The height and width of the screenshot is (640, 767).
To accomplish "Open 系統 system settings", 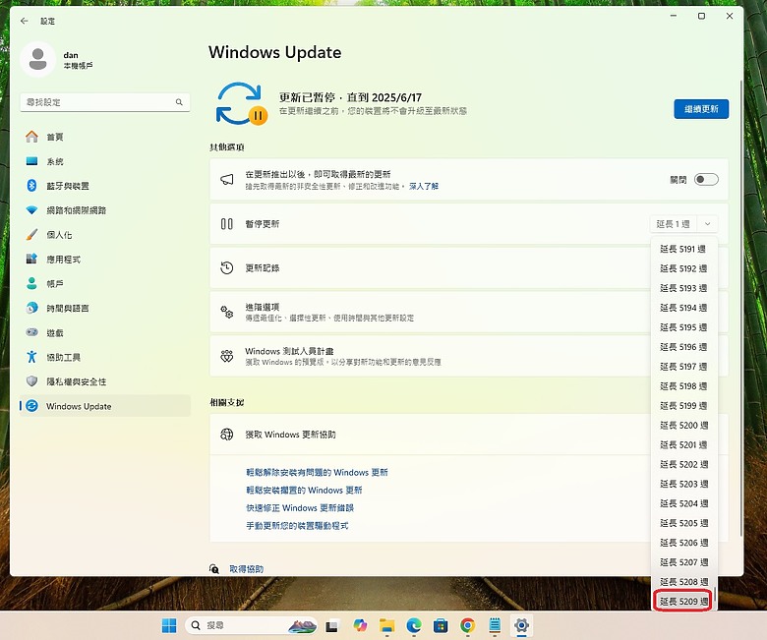I will pos(104,161).
